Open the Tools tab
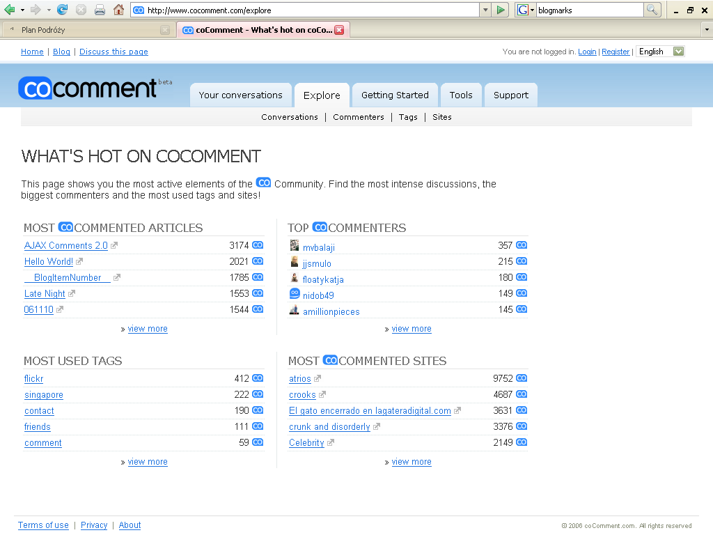Image resolution: width=713 pixels, height=535 pixels. coord(461,95)
